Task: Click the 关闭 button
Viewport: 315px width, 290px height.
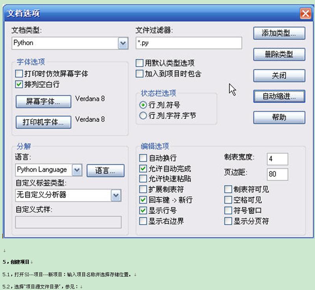Action: click(279, 76)
